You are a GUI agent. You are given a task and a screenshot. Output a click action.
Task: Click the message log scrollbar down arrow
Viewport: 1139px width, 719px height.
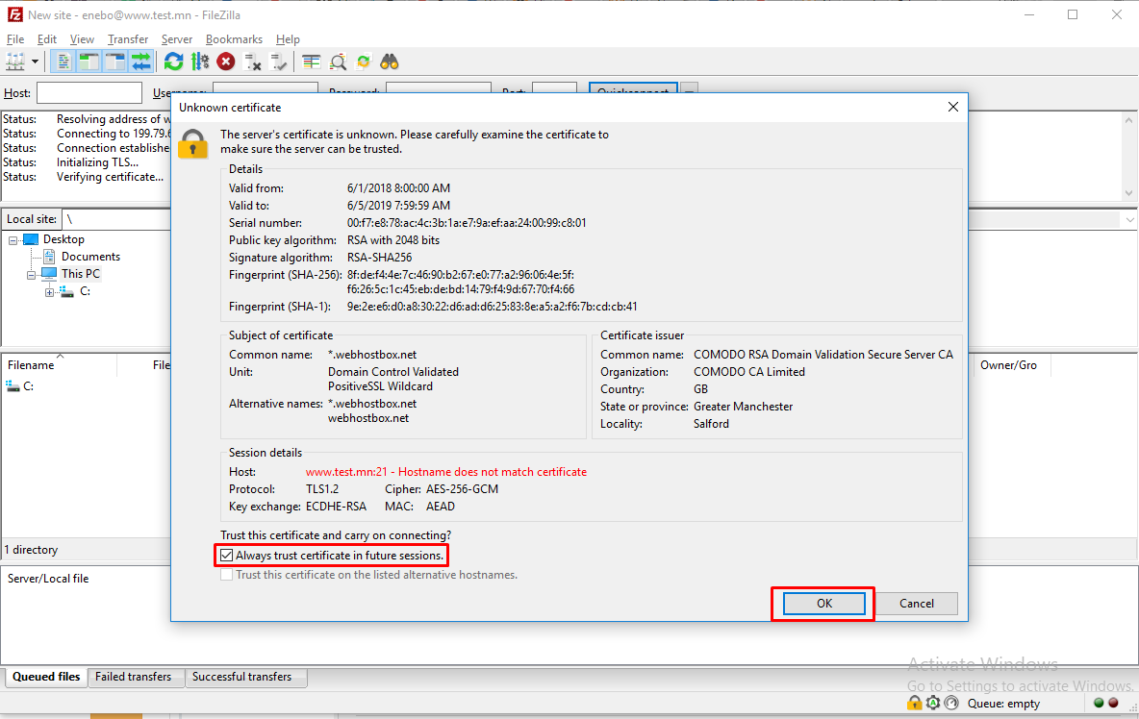pyautogui.click(x=1128, y=193)
